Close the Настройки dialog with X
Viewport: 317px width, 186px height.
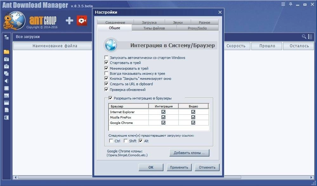click(220, 12)
